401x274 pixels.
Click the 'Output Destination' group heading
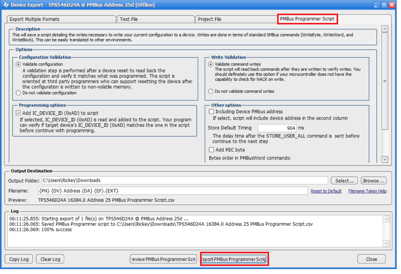[32, 171]
